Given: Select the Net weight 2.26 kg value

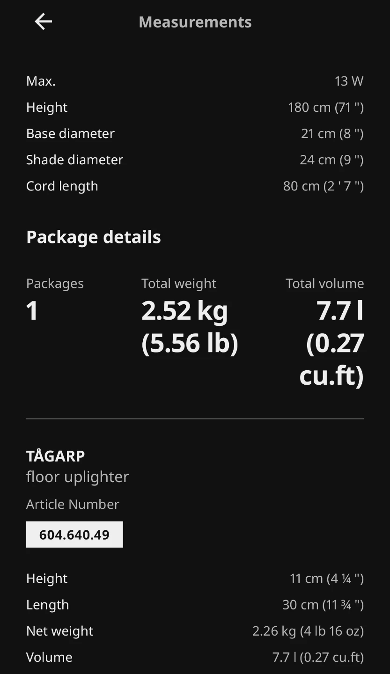Looking at the screenshot, I should [x=308, y=631].
